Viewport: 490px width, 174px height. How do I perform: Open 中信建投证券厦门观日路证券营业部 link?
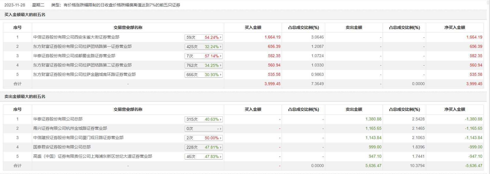[78, 138]
